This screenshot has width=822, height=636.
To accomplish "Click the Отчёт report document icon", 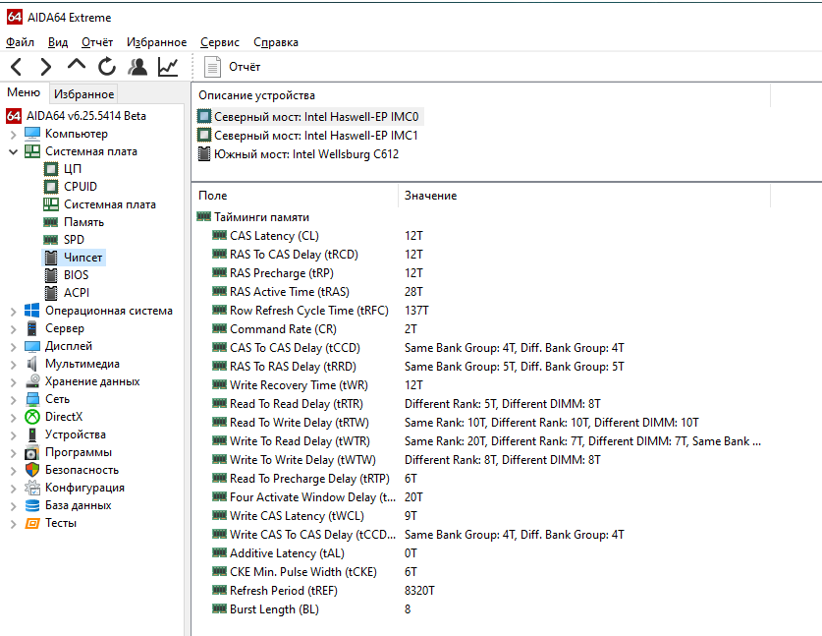I will click(212, 67).
